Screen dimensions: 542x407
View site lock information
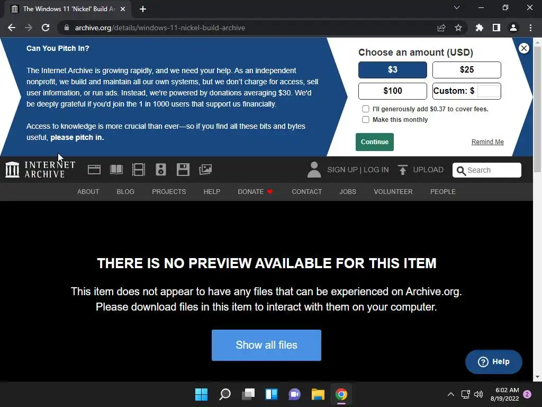67,28
